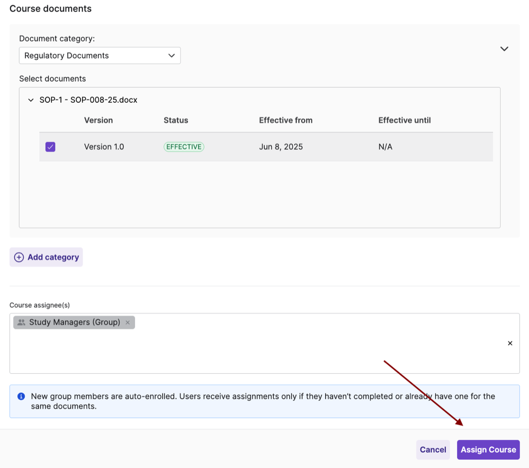Click the plus icon next to Add category
Viewport: 529px width, 468px height.
tap(19, 257)
